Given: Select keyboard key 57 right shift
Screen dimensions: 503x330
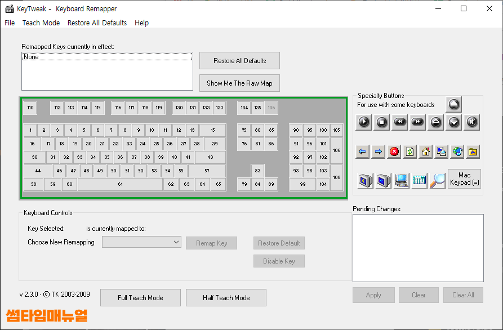Looking at the screenshot, I should pyautogui.click(x=207, y=171).
